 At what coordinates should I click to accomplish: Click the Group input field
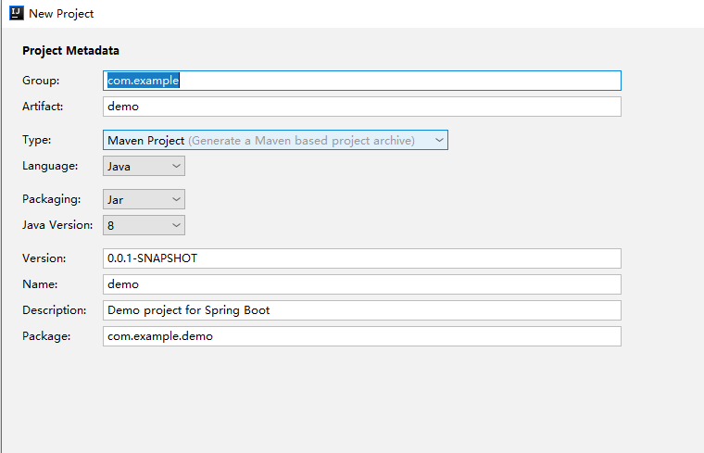point(362,81)
